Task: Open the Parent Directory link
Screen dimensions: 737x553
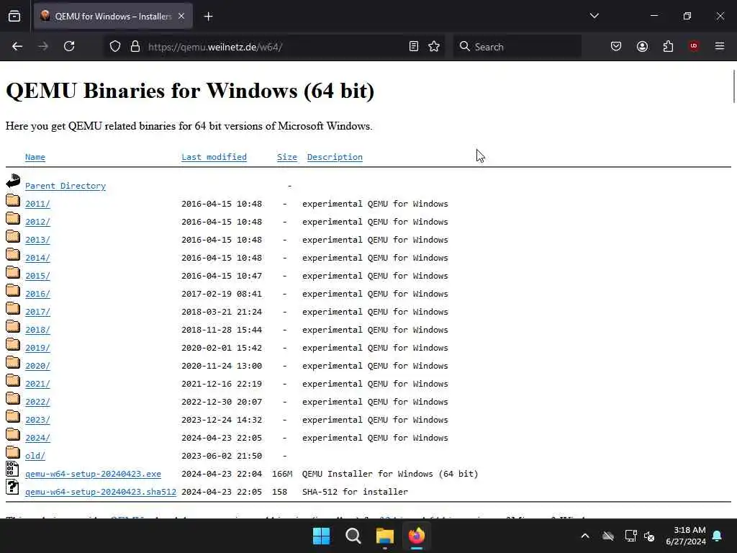Action: (x=65, y=186)
